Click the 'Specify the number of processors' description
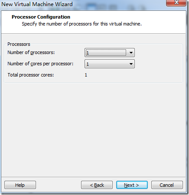 pos(81,24)
